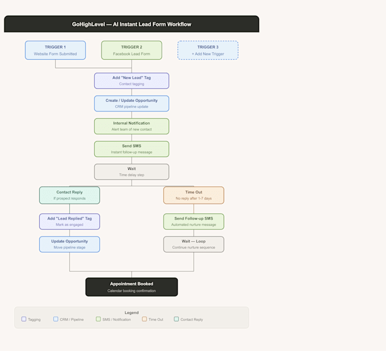
Task: Select the Wait time delay step
Action: (x=132, y=172)
